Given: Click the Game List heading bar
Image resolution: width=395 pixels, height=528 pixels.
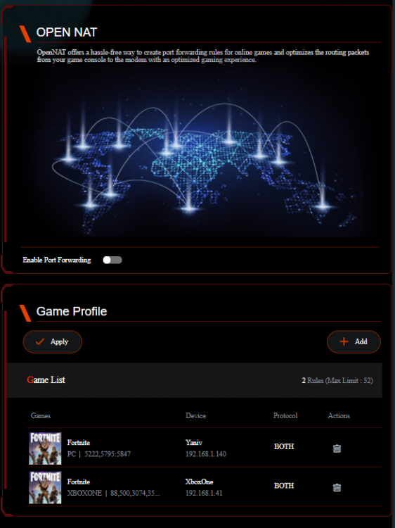Looking at the screenshot, I should 194,380.
